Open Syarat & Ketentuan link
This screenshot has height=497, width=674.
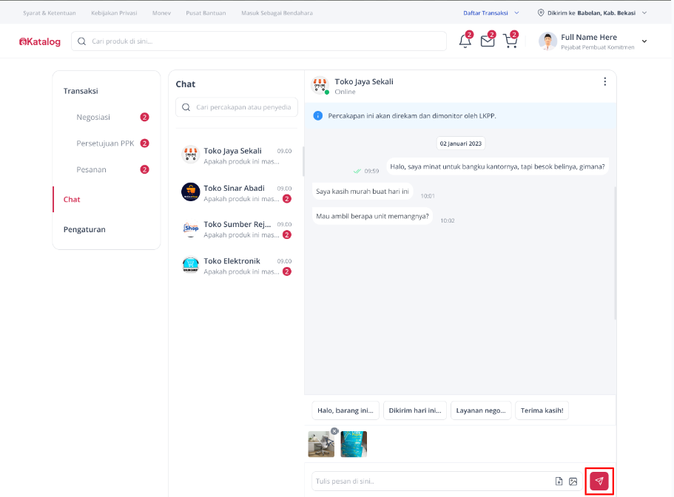pos(50,13)
